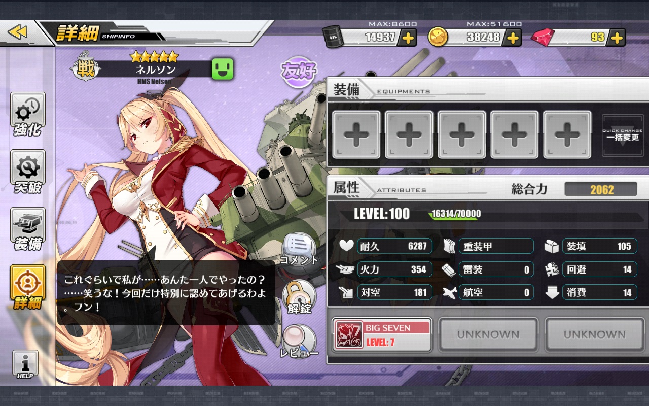Go back with the double-arrow button

click(18, 33)
